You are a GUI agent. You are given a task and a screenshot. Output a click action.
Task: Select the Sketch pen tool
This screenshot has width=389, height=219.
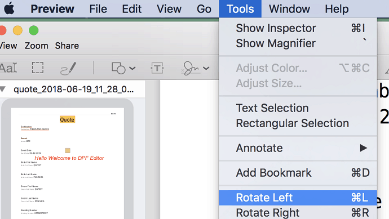pos(68,68)
